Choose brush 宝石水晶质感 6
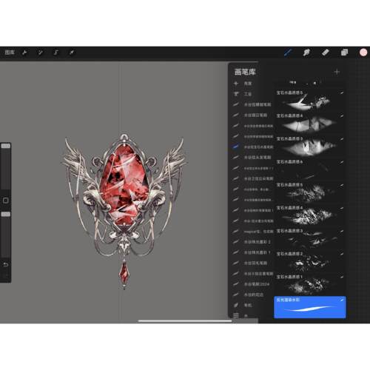This screenshot has height=370, width=370. click(310, 170)
